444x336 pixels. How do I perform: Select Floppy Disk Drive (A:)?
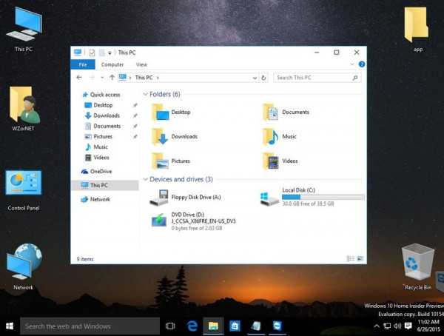pos(185,197)
